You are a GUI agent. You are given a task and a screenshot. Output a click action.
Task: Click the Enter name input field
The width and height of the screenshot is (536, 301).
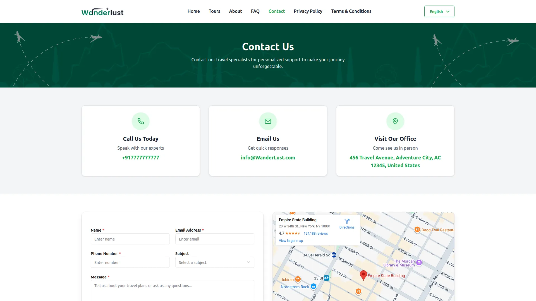(130, 239)
